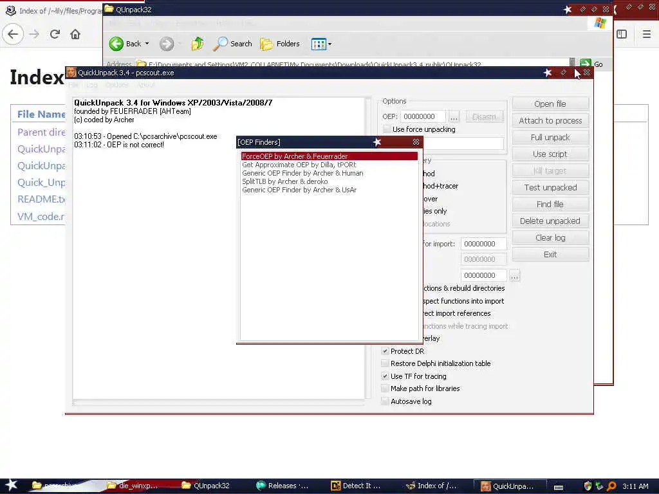This screenshot has height=494, width=659.
Task: Click the keyboard icon in the taskbar
Action: pyautogui.click(x=559, y=487)
